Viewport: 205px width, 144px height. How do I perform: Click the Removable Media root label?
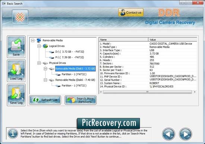53,40
